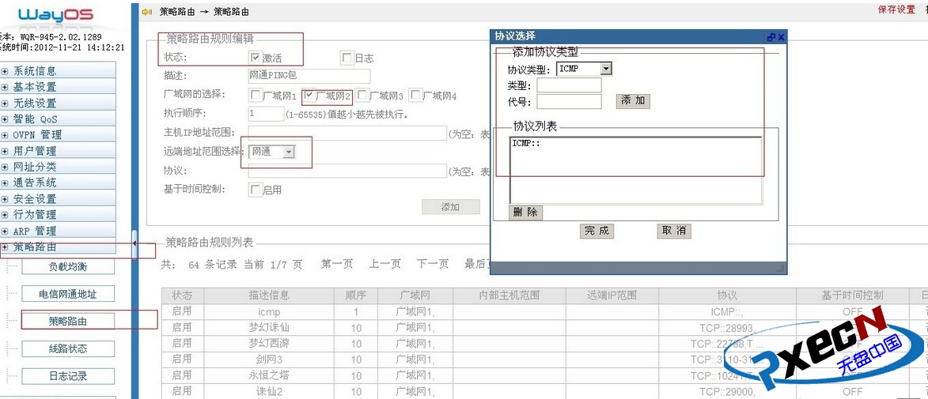Screen dimensions: 928x399
Task: Uncheck the 广域网2 checkbox
Action: (310, 96)
